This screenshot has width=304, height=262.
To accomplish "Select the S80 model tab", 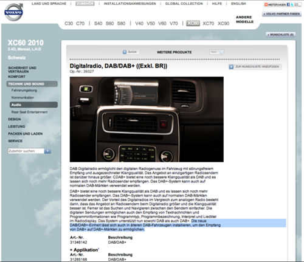I will click(x=121, y=24).
